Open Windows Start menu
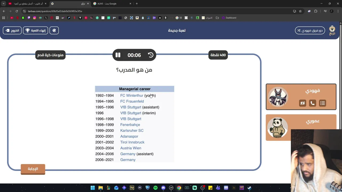 click(x=93, y=188)
